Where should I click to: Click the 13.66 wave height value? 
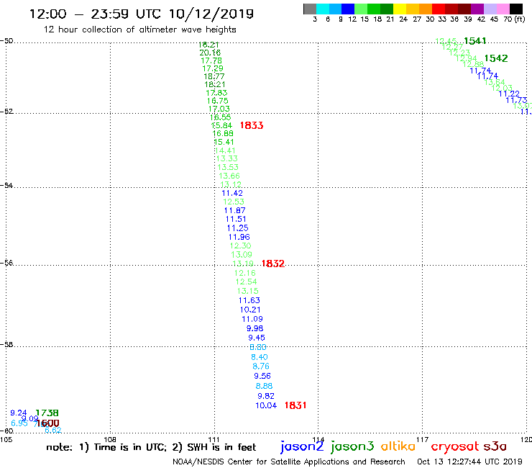[229, 176]
